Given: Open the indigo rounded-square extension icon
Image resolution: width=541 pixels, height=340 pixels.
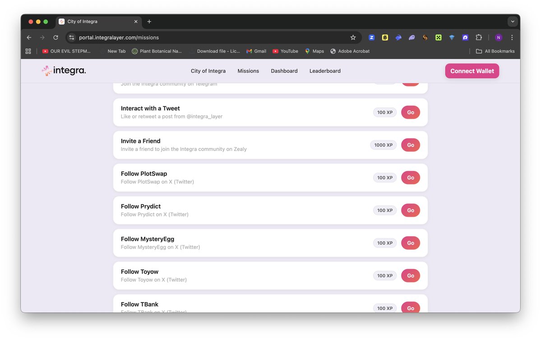Looking at the screenshot, I should (x=465, y=37).
